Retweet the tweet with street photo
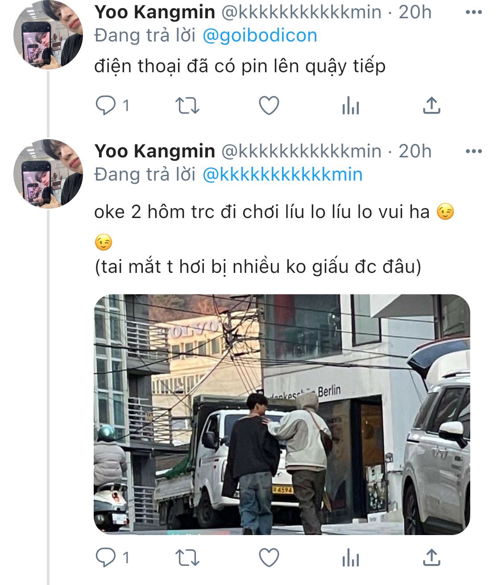Image resolution: width=502 pixels, height=585 pixels. point(187,557)
